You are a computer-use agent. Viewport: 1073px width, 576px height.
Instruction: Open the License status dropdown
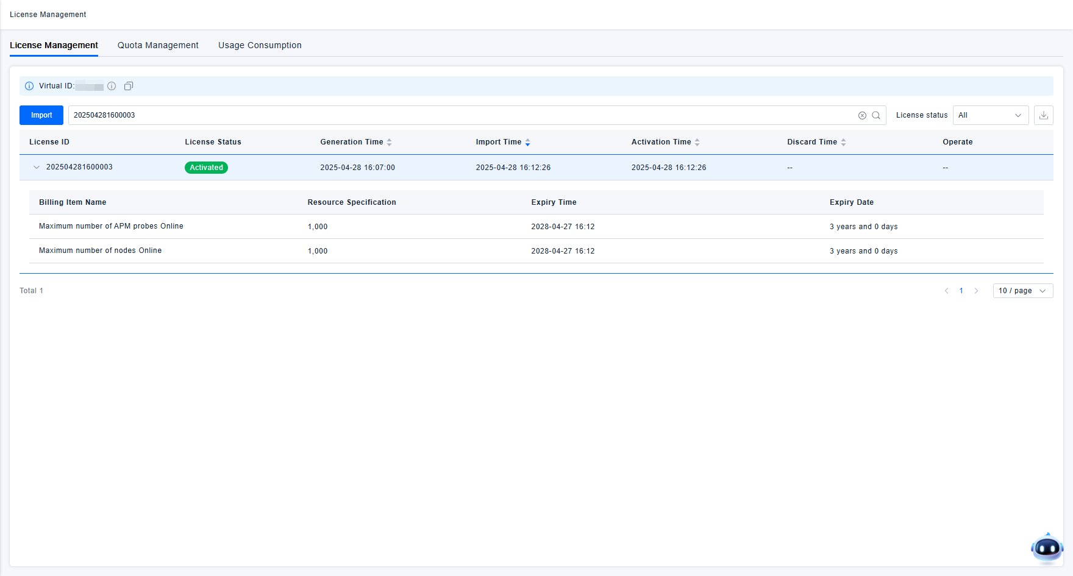point(990,115)
